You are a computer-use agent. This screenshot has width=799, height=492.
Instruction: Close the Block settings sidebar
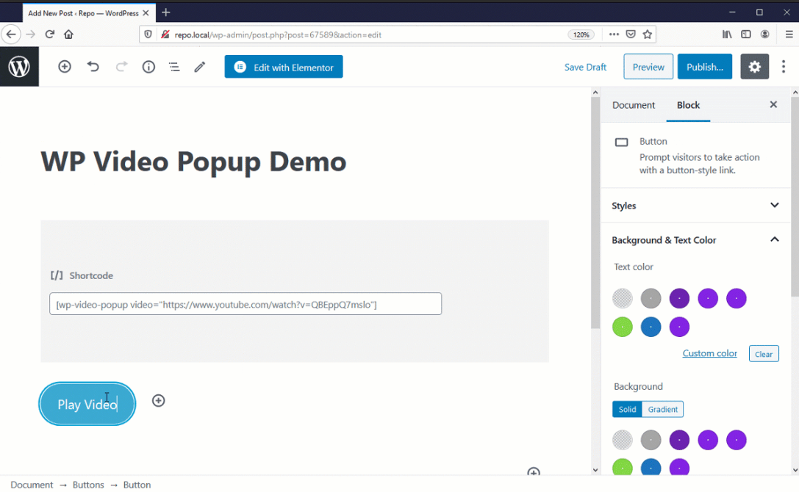click(x=773, y=104)
